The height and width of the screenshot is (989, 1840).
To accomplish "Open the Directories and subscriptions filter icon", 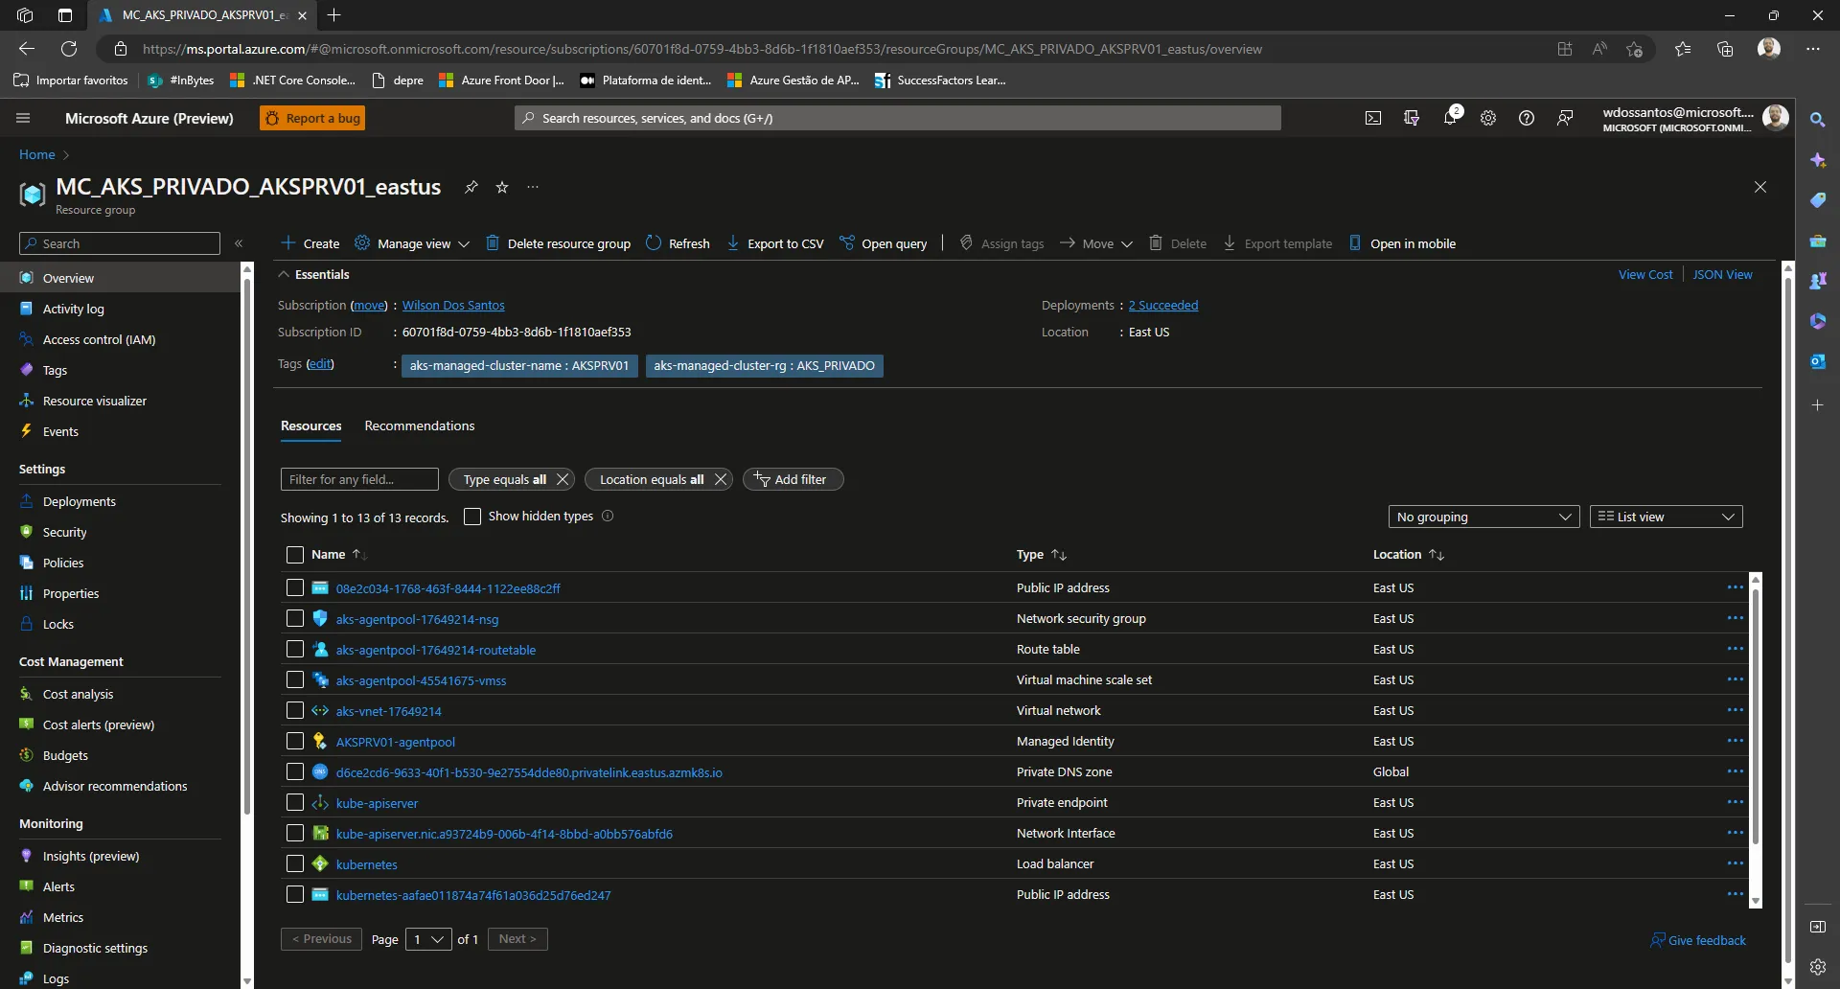I will coord(1412,118).
